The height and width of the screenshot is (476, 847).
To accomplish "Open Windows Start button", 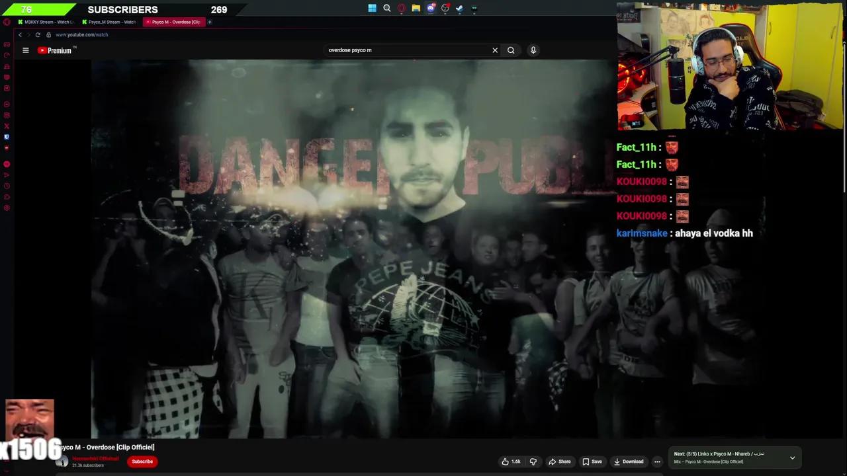I will [373, 9].
